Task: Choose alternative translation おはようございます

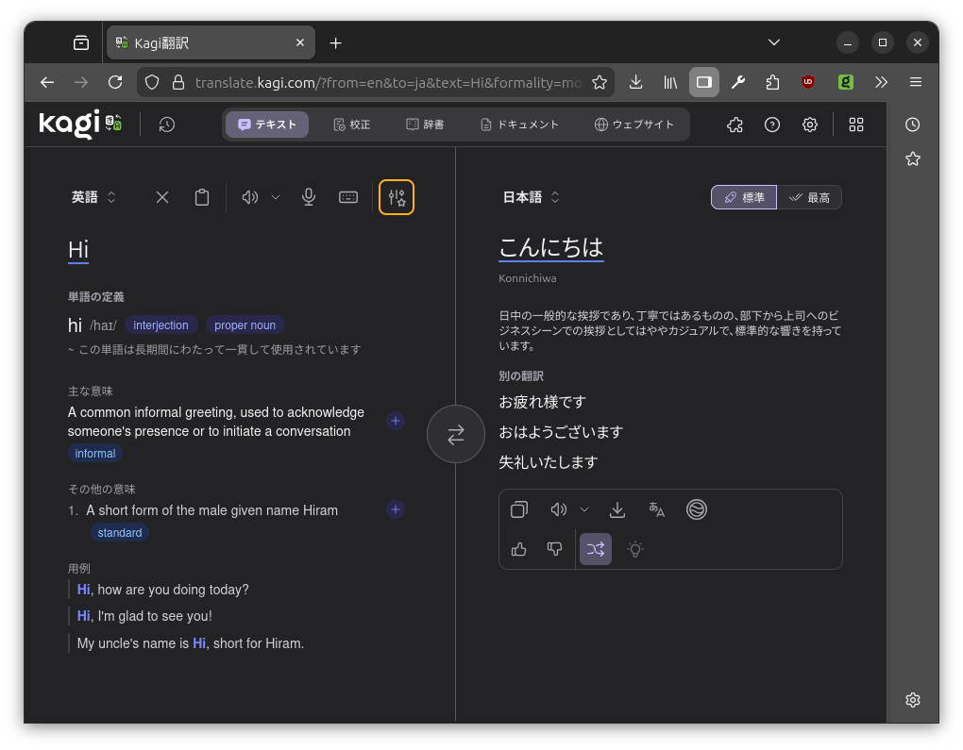Action: [x=561, y=432]
